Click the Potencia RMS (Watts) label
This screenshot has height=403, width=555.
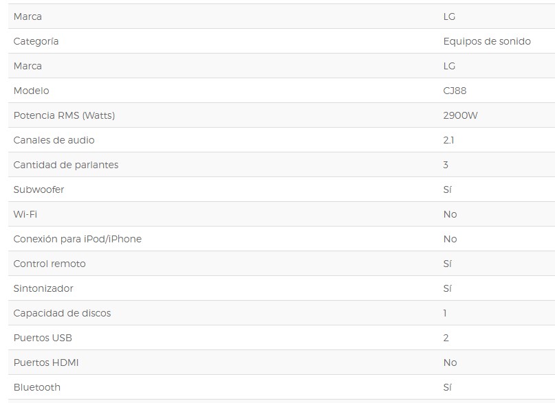[64, 115]
